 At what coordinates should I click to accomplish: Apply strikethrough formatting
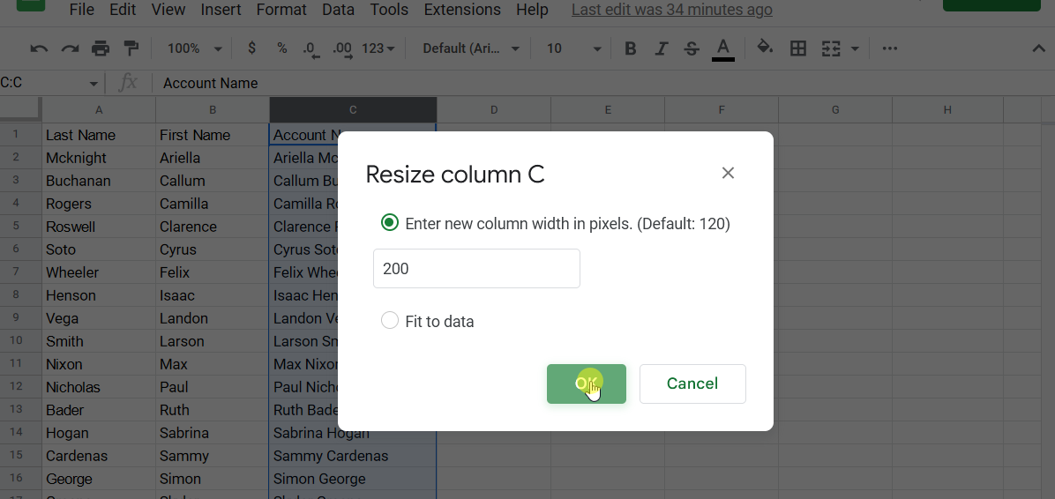(692, 48)
